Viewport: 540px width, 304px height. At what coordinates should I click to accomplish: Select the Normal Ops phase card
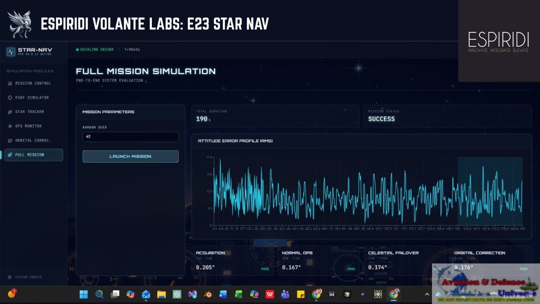pos(319,261)
